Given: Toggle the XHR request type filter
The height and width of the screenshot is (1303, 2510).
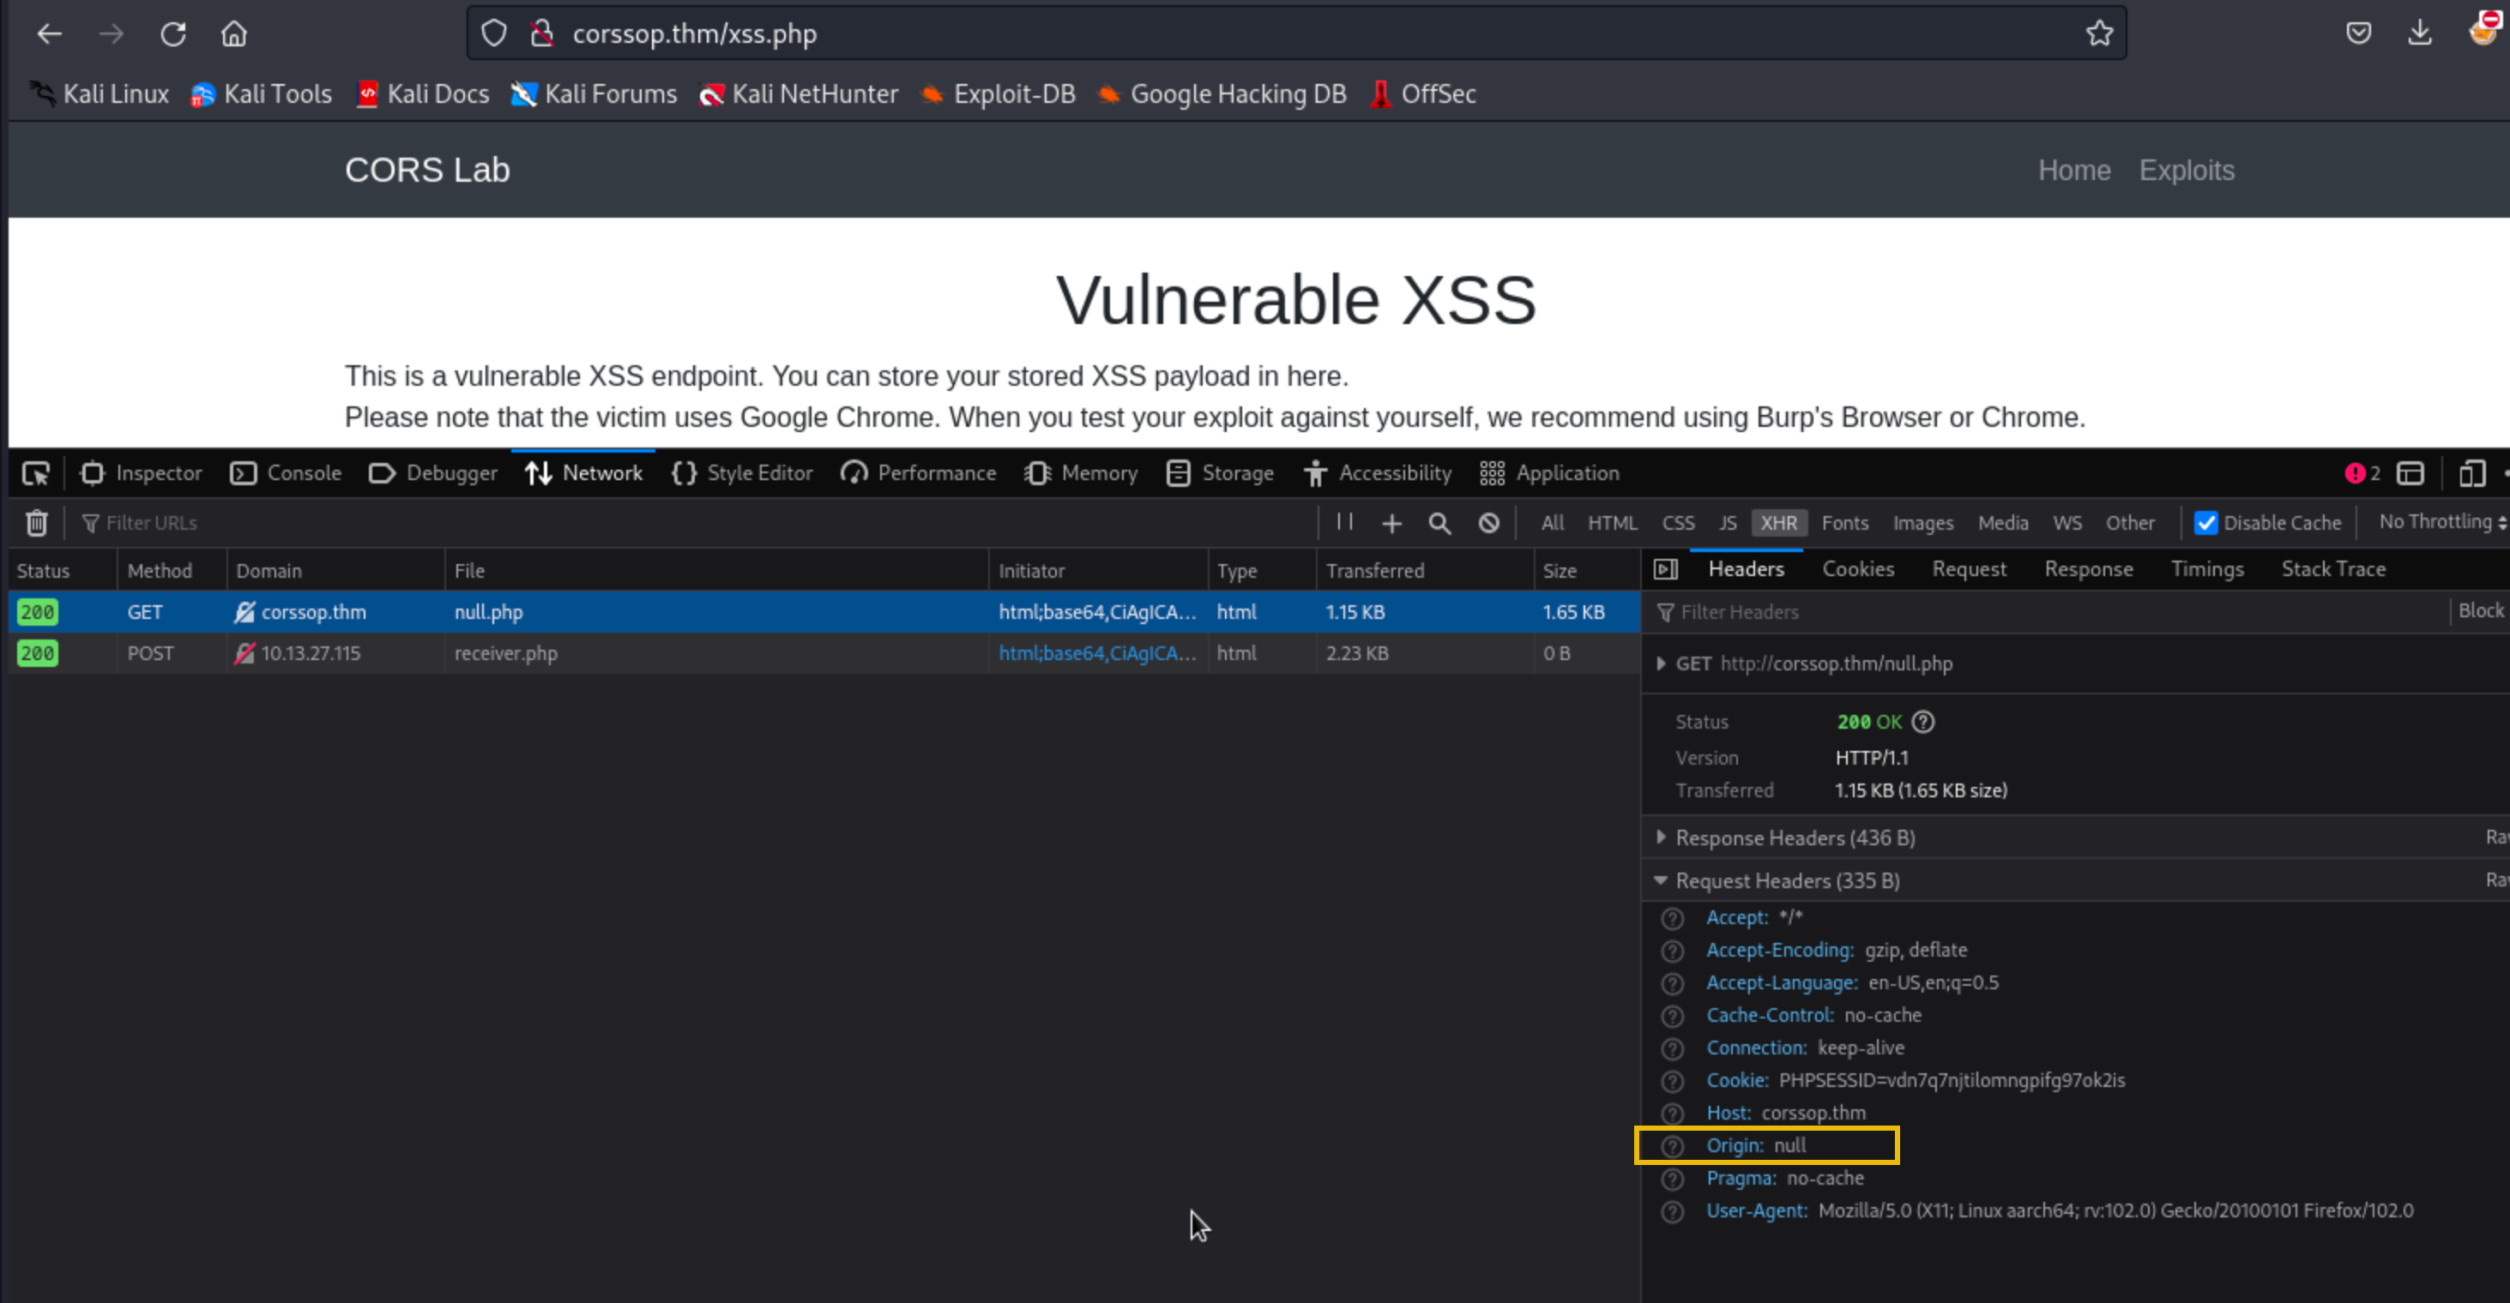Looking at the screenshot, I should (x=1778, y=523).
